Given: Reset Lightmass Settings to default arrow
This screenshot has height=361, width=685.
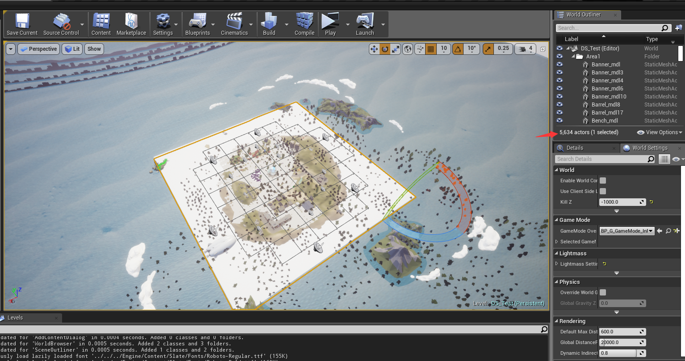Looking at the screenshot, I should tap(605, 264).
